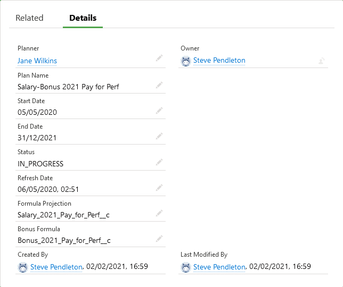
Task: Switch to the Related tab
Action: 29,18
